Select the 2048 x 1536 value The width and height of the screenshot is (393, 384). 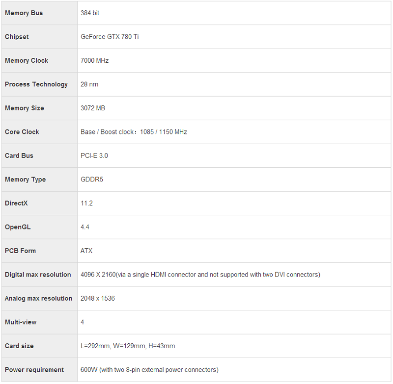point(98,299)
